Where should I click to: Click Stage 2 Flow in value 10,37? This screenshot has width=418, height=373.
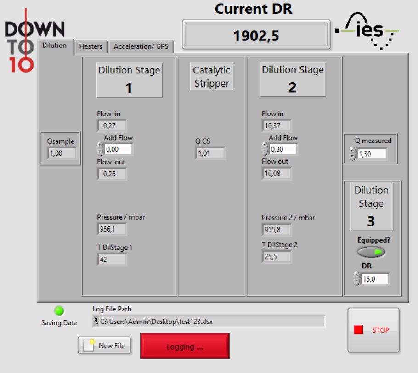[277, 125]
